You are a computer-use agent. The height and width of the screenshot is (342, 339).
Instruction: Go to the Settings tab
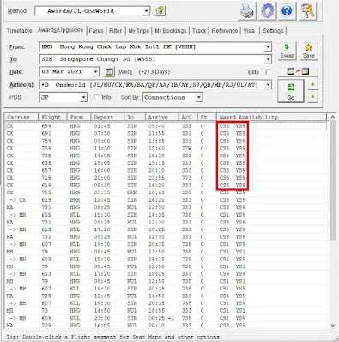273,31
